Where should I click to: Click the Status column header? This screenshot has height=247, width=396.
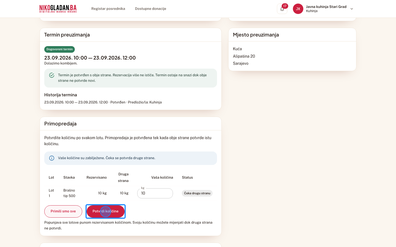(187, 178)
